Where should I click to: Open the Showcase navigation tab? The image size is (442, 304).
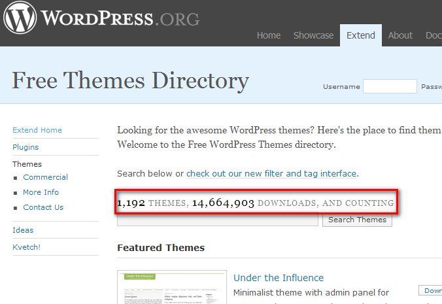[x=313, y=35]
